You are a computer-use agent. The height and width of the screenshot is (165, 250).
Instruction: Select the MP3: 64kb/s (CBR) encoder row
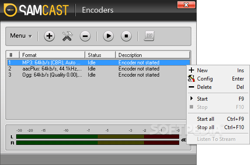click(99, 63)
